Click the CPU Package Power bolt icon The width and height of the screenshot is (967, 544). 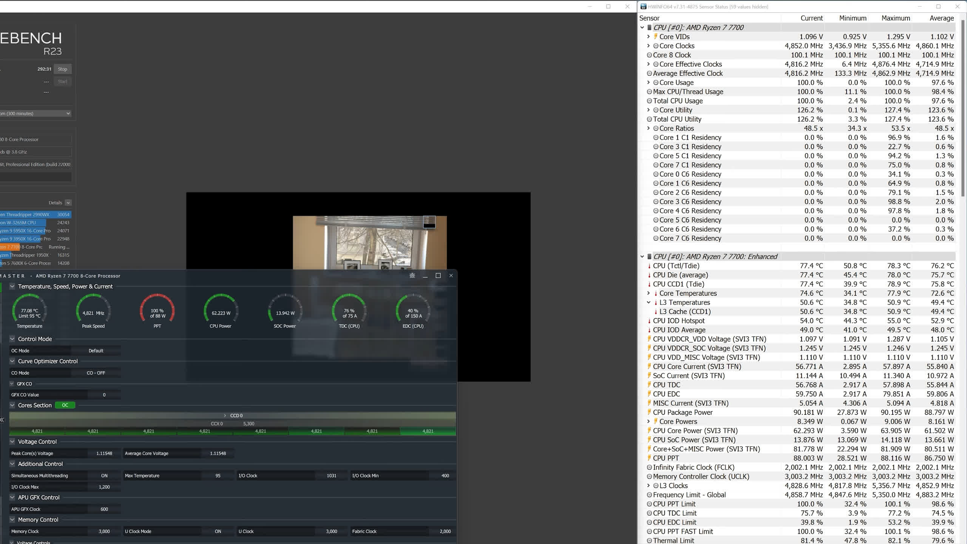tap(649, 413)
